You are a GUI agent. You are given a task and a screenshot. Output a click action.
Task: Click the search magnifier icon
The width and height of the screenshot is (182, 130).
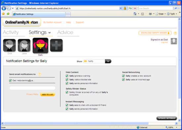pyautogui.click(x=176, y=8)
